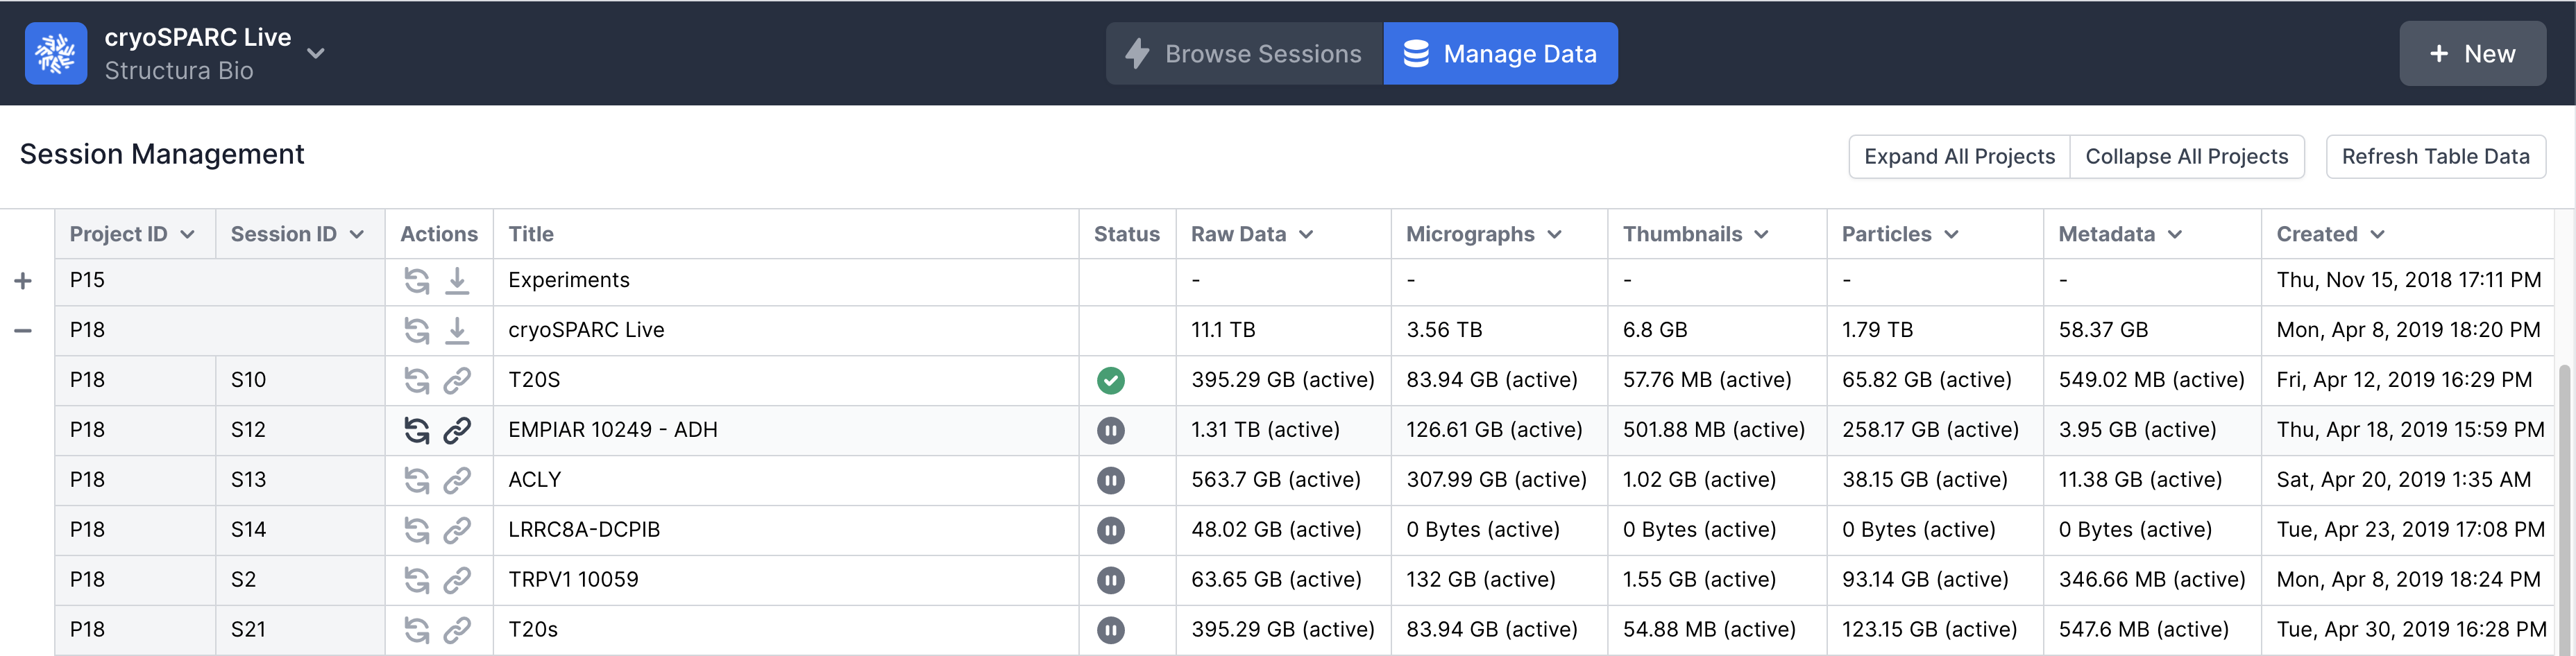Click the database icon in Manage Data

(1416, 53)
